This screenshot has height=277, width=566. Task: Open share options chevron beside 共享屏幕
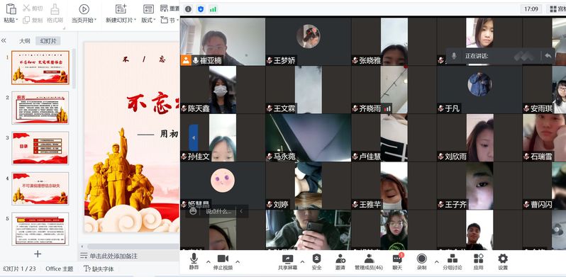coord(302,261)
